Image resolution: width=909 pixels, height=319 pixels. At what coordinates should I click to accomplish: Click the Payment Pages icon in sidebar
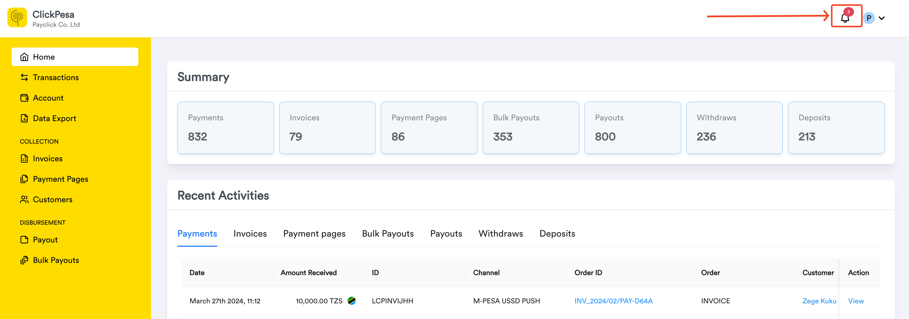[24, 179]
